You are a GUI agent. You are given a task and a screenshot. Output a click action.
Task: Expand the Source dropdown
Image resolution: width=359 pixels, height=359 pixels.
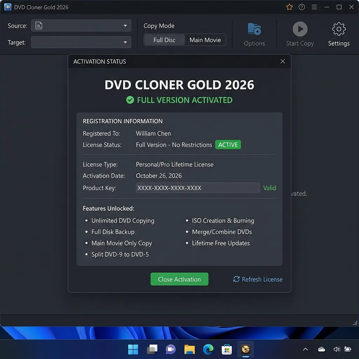(x=125, y=26)
